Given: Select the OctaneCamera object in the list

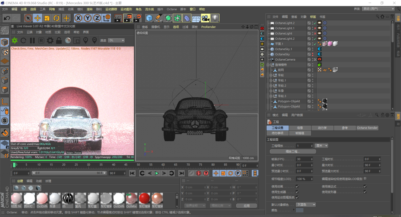Looking at the screenshot, I should pyautogui.click(x=285, y=60).
